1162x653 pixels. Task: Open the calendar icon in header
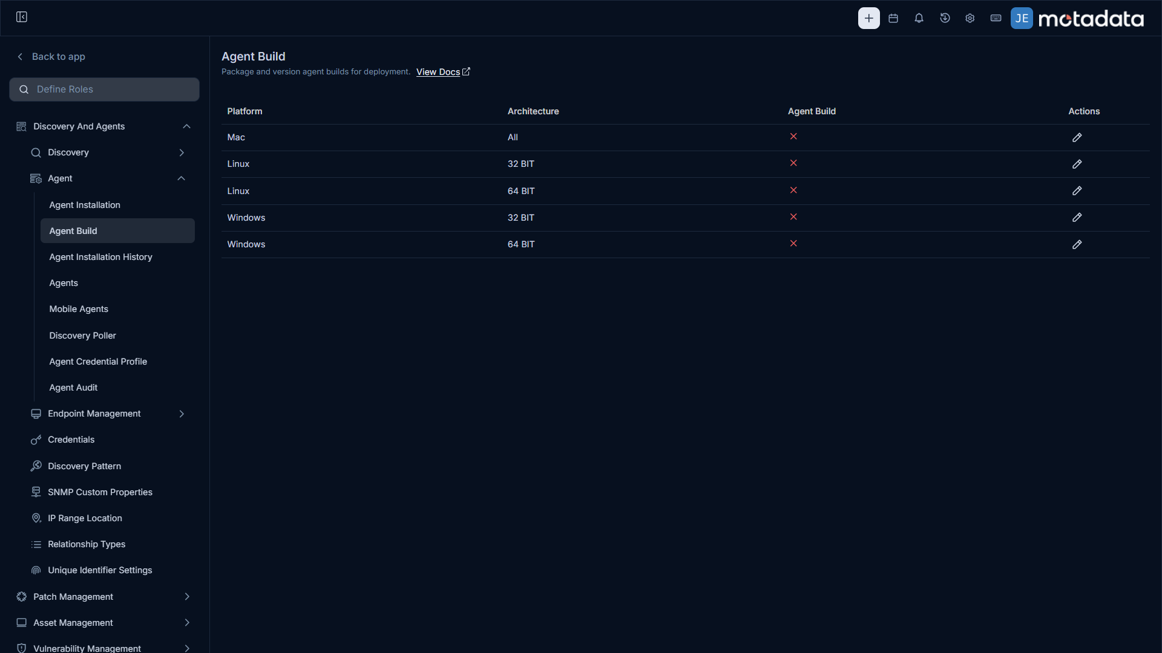[893, 18]
